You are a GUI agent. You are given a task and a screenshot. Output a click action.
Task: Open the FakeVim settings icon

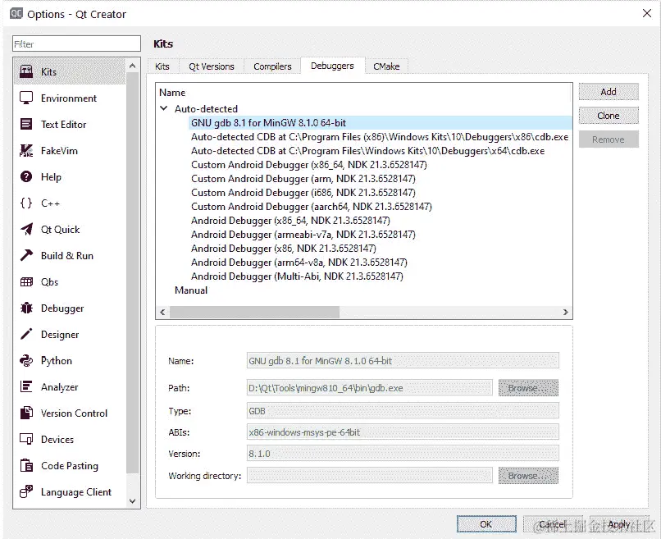tap(26, 151)
